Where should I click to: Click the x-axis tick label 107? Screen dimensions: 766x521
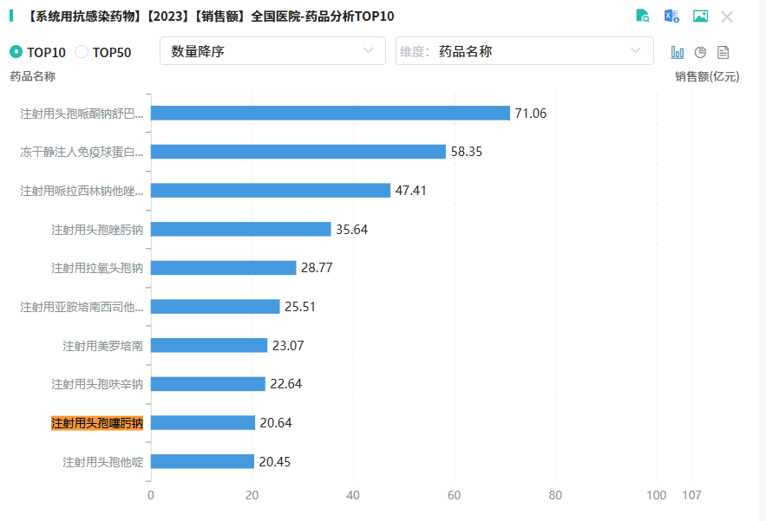click(x=691, y=495)
